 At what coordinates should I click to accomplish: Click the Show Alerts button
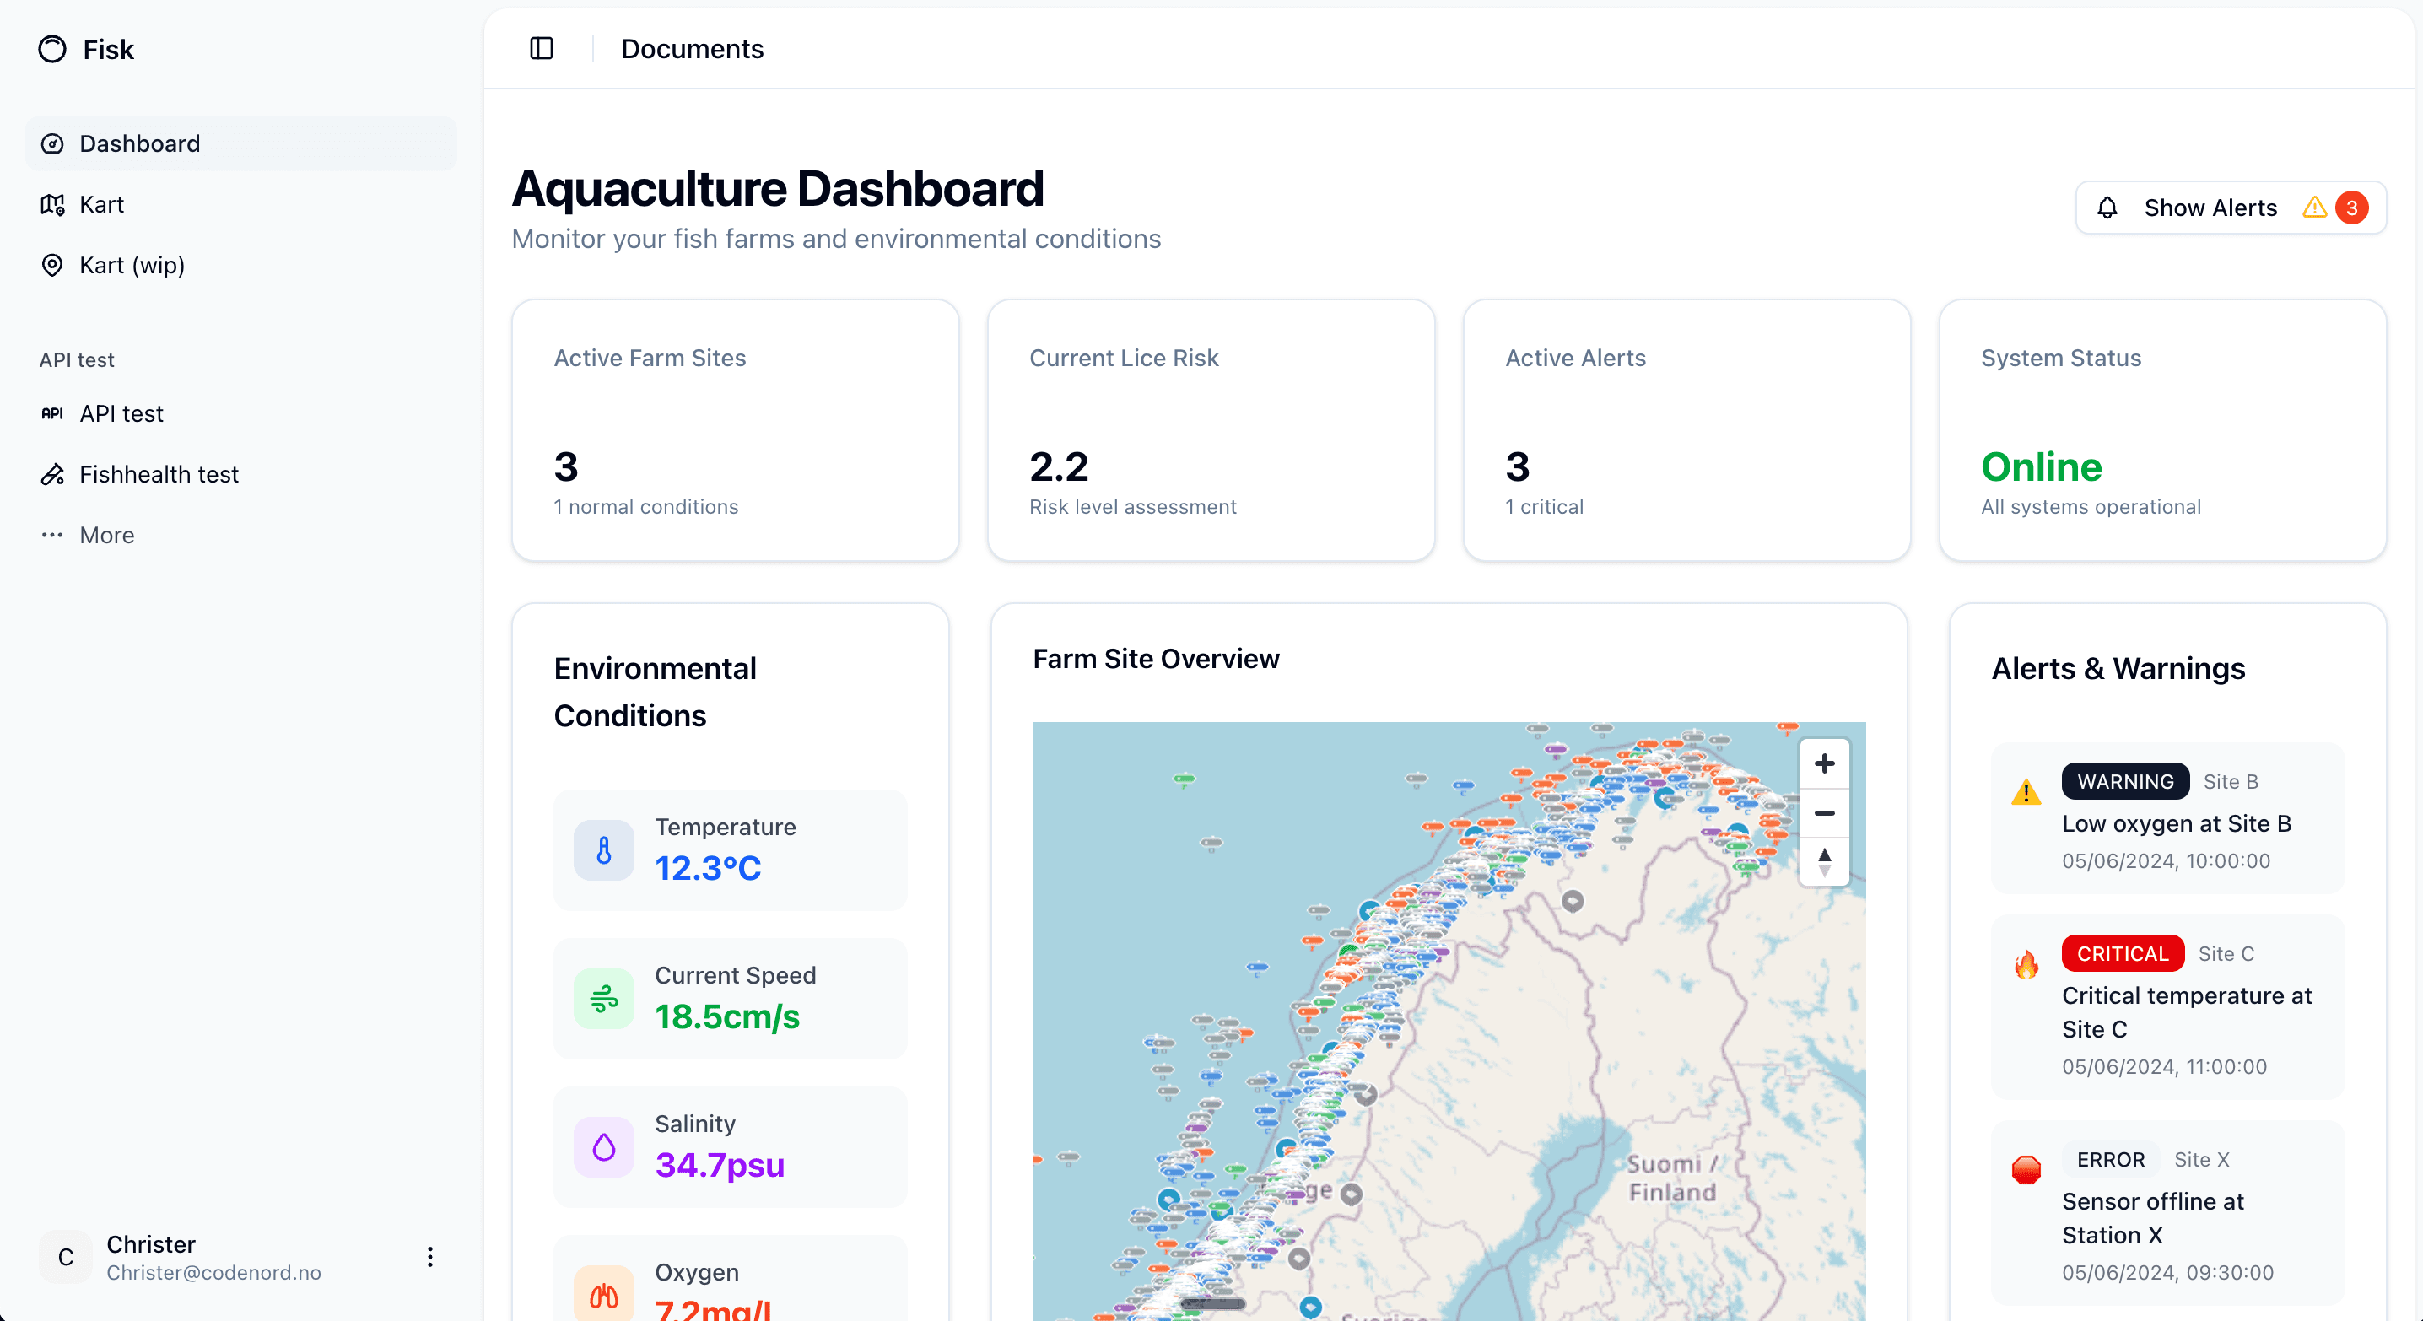[x=2210, y=208]
